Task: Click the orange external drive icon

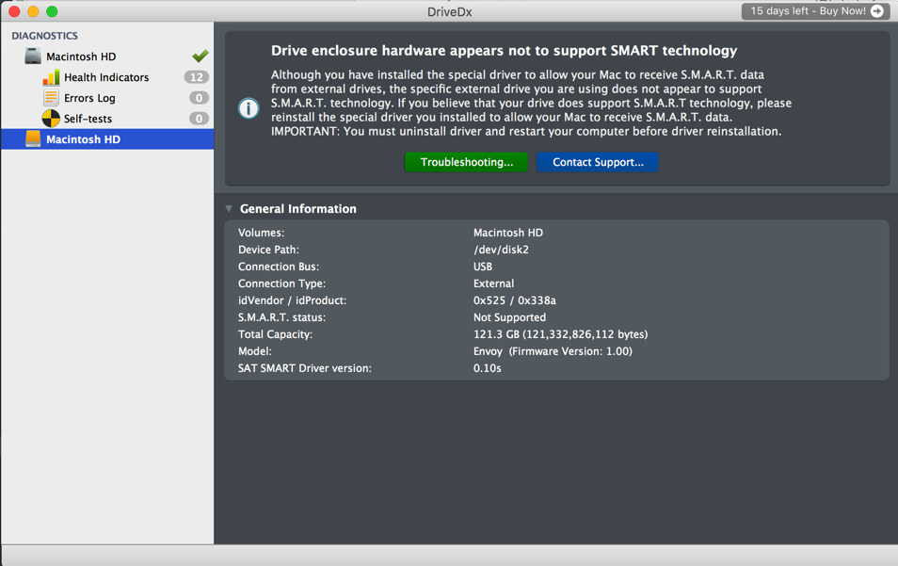Action: 33,139
